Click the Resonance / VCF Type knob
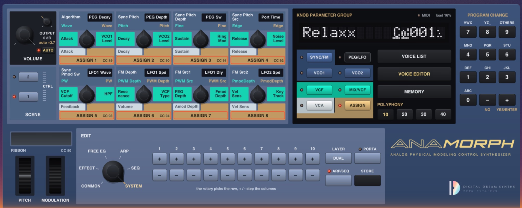The image size is (522, 208). coord(144,94)
